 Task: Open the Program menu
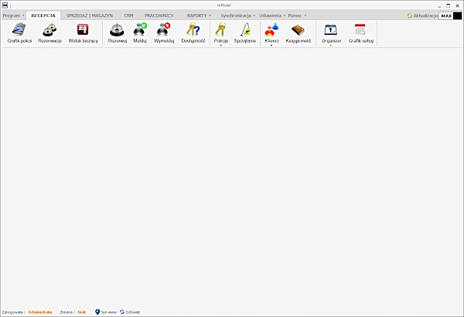(x=13, y=15)
